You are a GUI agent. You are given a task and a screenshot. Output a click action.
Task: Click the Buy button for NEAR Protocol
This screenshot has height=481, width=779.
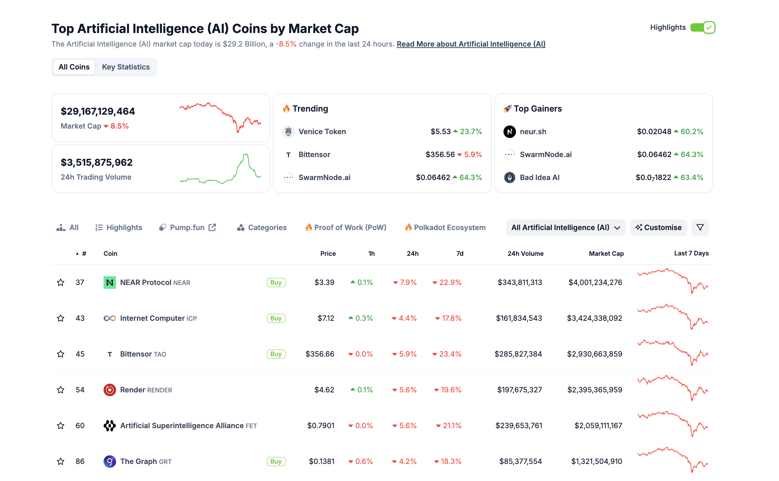click(276, 282)
